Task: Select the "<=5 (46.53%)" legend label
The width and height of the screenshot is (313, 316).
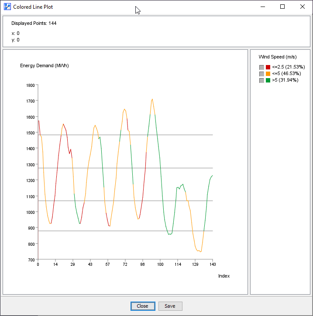Action: (287, 74)
